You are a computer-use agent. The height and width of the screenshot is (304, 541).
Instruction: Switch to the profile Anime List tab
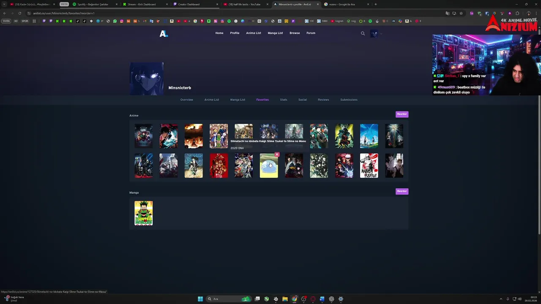pyautogui.click(x=212, y=100)
